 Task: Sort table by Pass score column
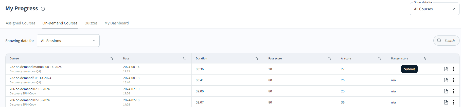(x=330, y=58)
